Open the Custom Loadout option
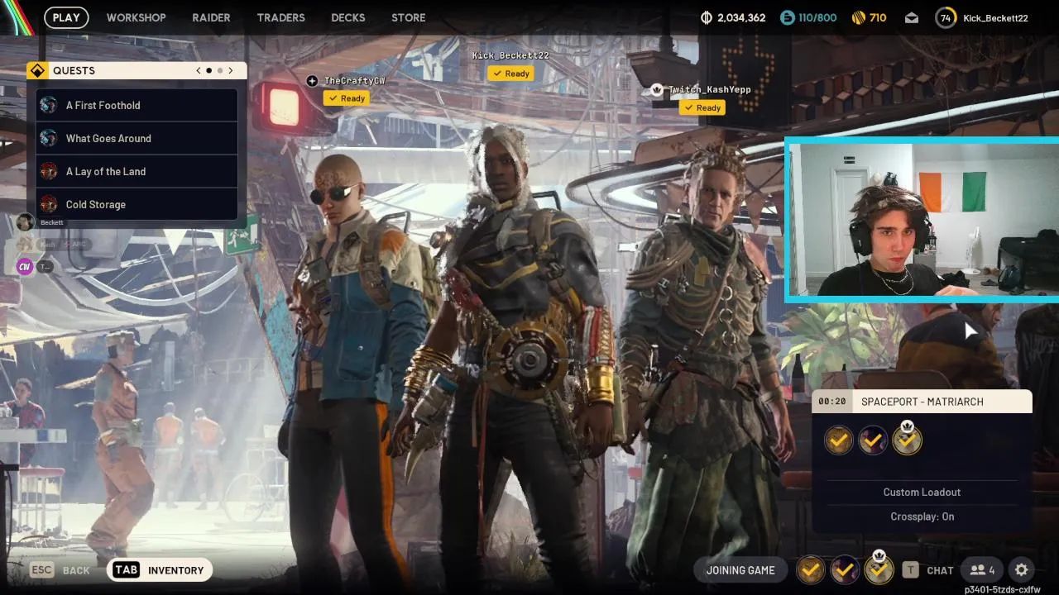1059x595 pixels. pos(922,492)
